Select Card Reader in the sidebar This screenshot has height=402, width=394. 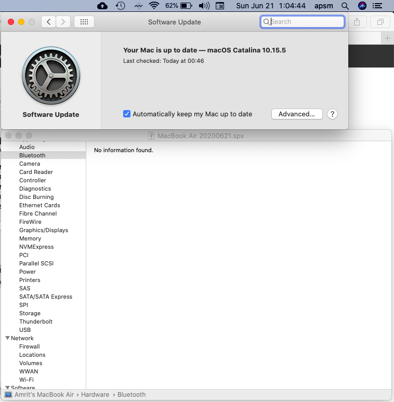coord(36,172)
